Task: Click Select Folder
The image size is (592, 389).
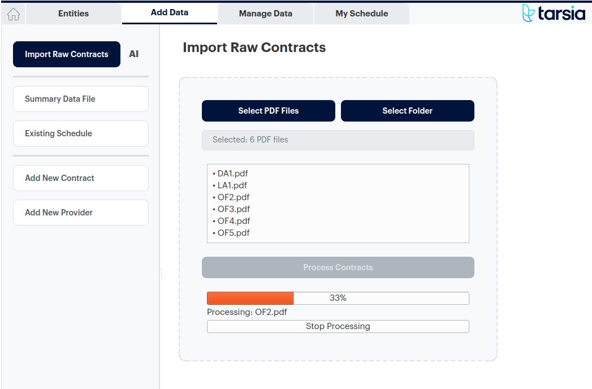Action: pos(407,110)
